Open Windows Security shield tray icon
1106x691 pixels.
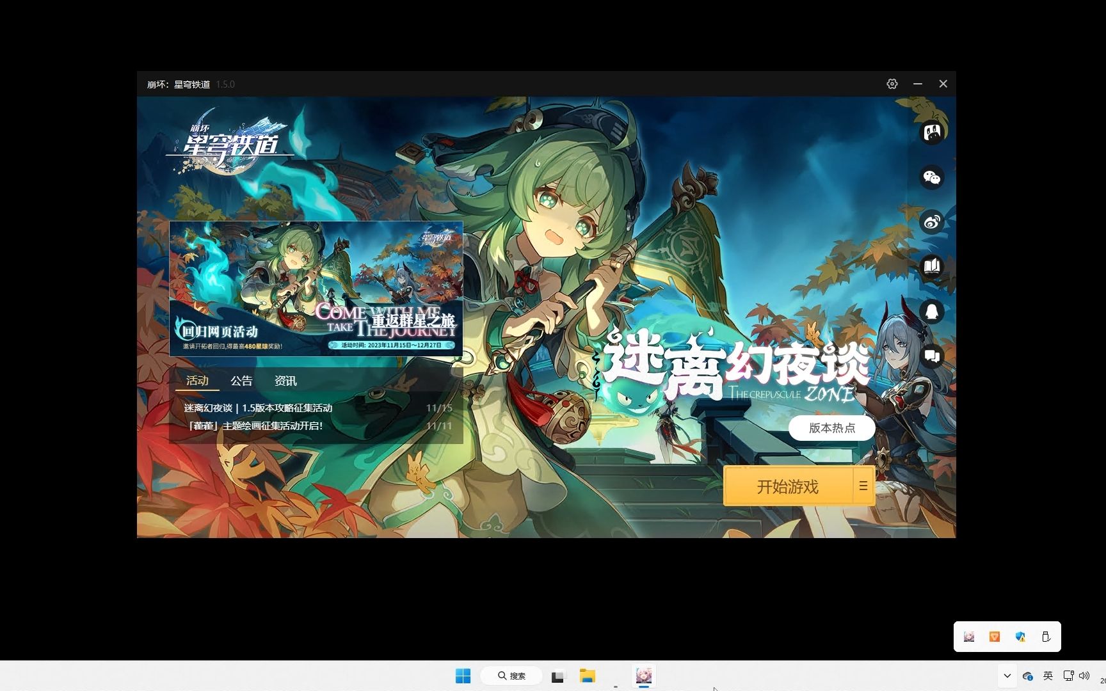coord(1020,637)
